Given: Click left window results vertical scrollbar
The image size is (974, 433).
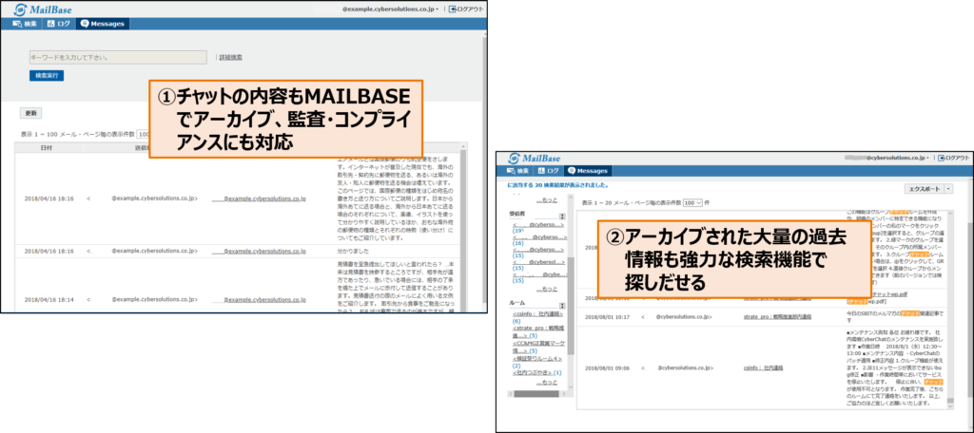Looking at the screenshot, I should pos(464,226).
